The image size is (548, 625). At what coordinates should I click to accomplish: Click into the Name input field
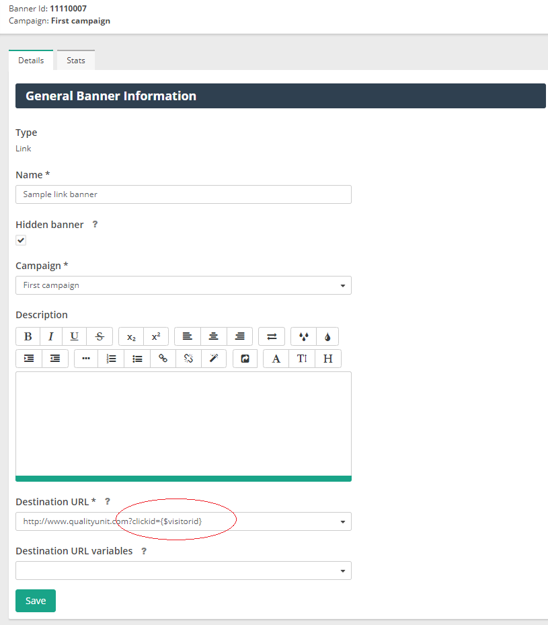pyautogui.click(x=183, y=194)
